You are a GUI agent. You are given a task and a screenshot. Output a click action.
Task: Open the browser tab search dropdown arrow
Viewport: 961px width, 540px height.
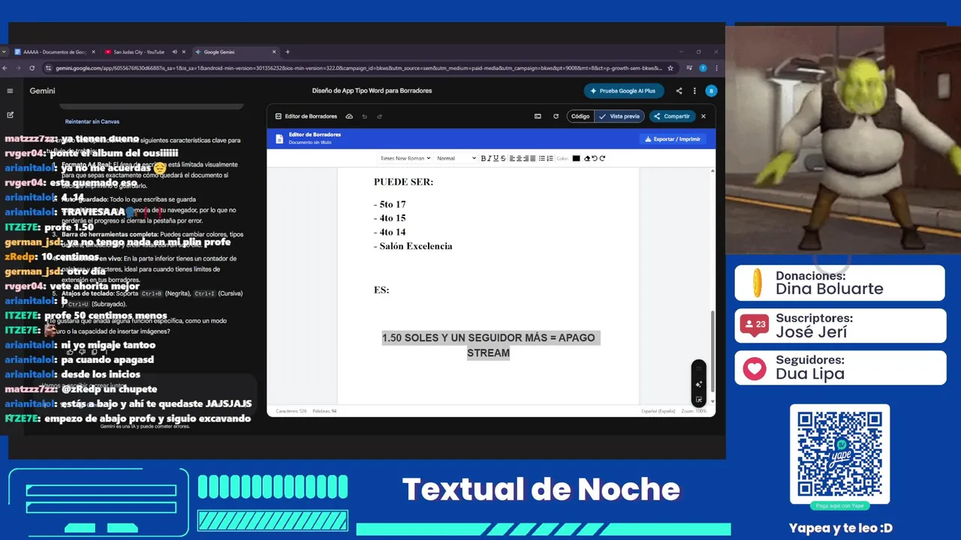tap(5, 52)
